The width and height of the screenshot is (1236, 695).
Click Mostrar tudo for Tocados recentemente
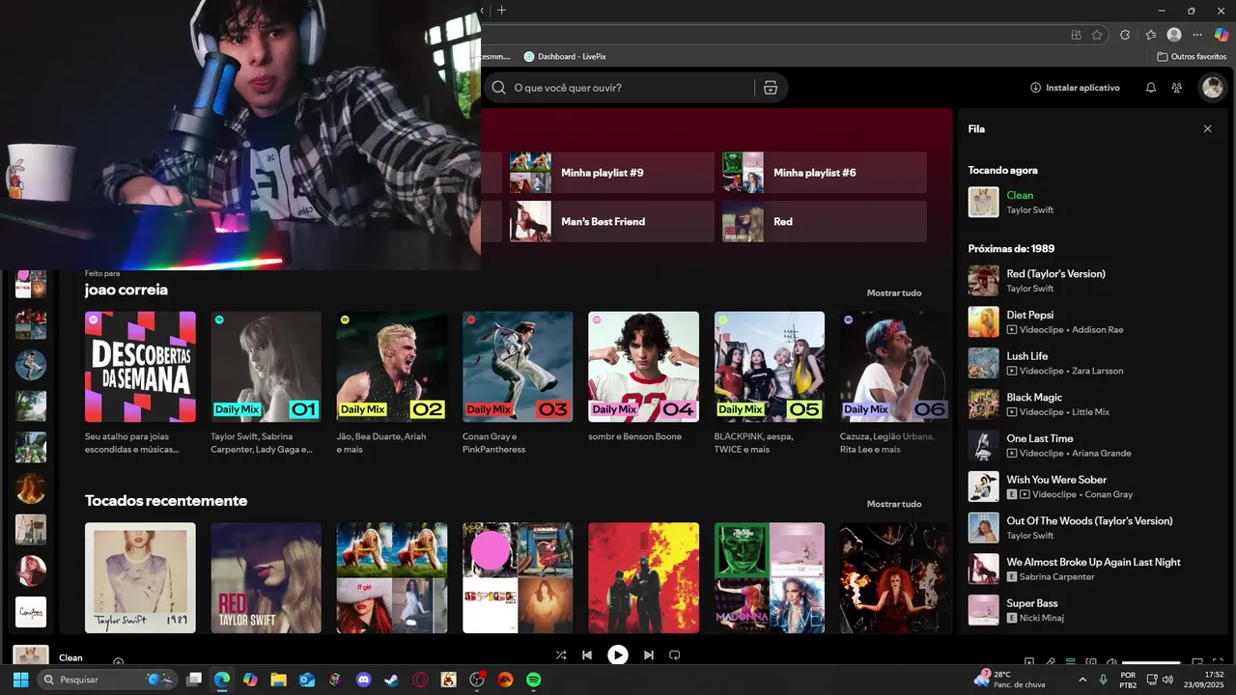(894, 504)
